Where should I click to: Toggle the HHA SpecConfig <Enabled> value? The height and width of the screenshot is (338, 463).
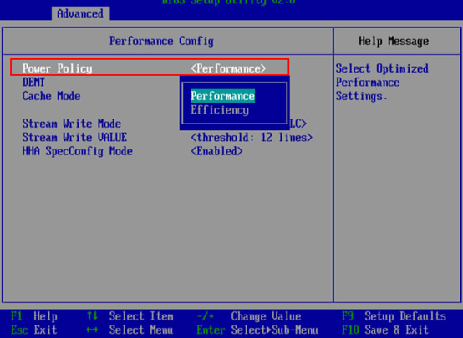tap(216, 151)
